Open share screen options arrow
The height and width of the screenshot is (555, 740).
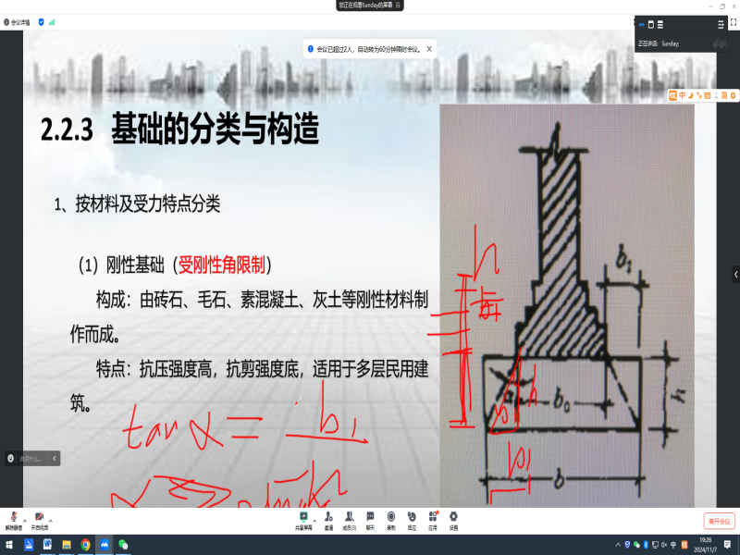tap(314, 520)
